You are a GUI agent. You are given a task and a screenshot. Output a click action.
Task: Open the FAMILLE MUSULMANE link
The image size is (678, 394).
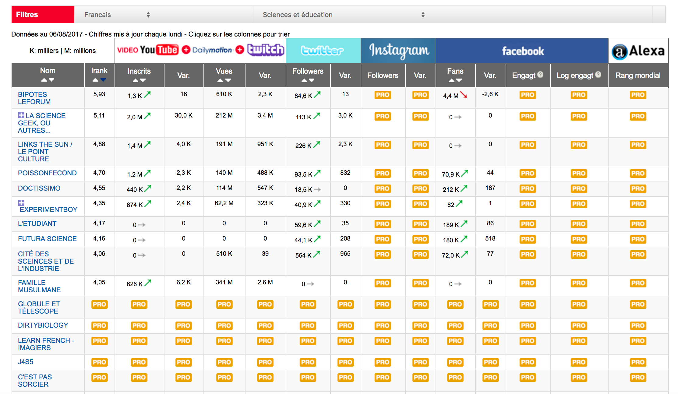(x=39, y=286)
